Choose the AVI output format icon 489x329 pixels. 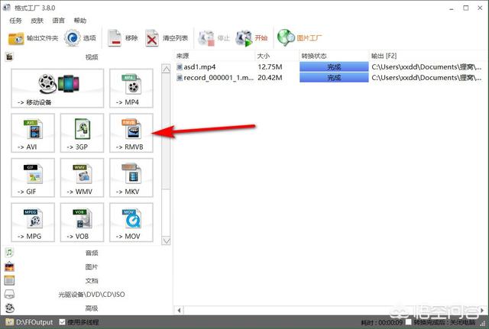[32, 132]
